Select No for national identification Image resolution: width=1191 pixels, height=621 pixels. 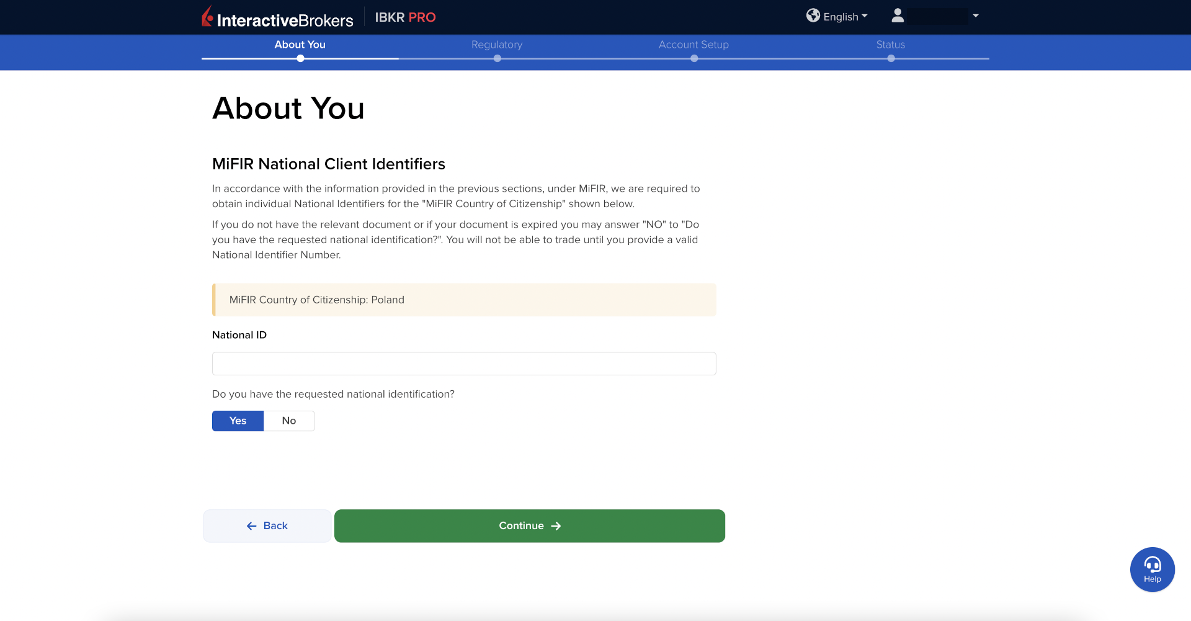289,421
